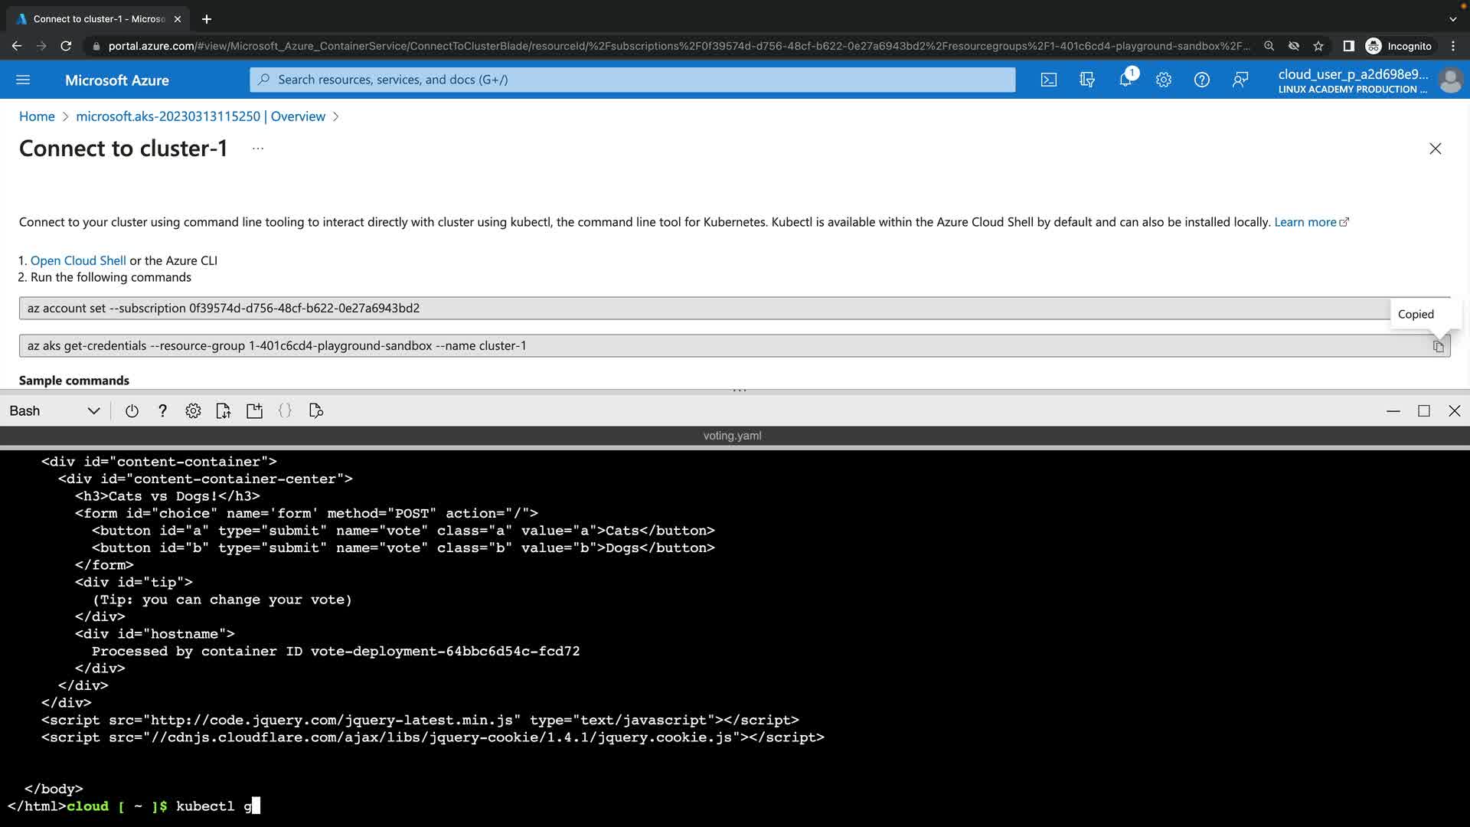Screen dimensions: 1470x827
Task: Click the Feedback icon in Azure header
Action: tap(1240, 80)
